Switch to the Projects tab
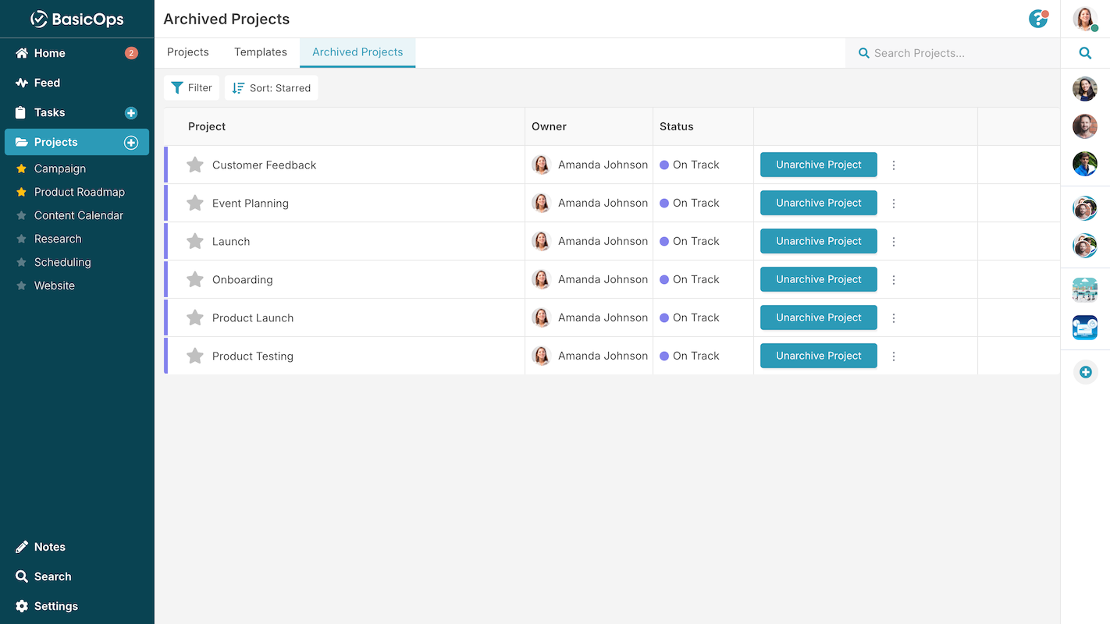This screenshot has height=624, width=1110. (x=187, y=52)
